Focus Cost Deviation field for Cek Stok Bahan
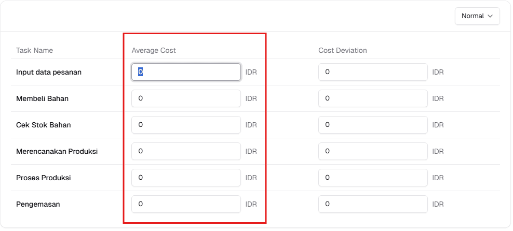Viewport: 513px width, 231px height. click(x=373, y=125)
